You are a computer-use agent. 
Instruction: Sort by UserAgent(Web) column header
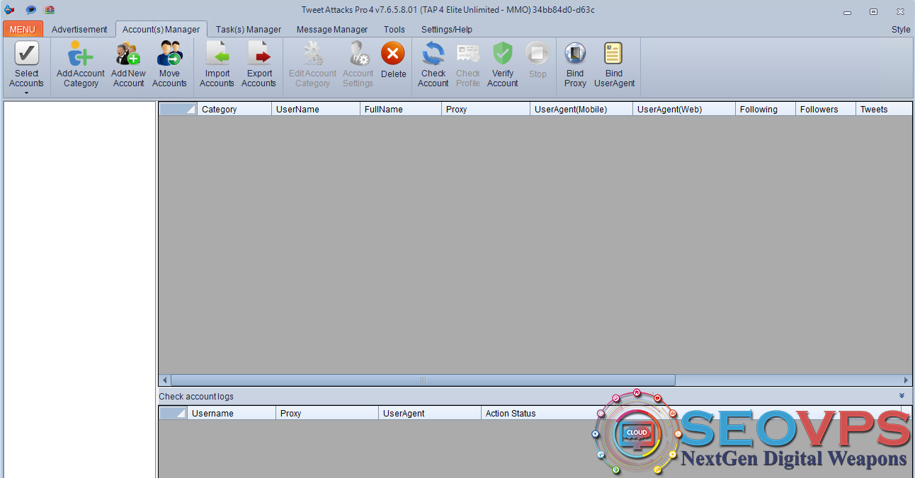point(684,109)
